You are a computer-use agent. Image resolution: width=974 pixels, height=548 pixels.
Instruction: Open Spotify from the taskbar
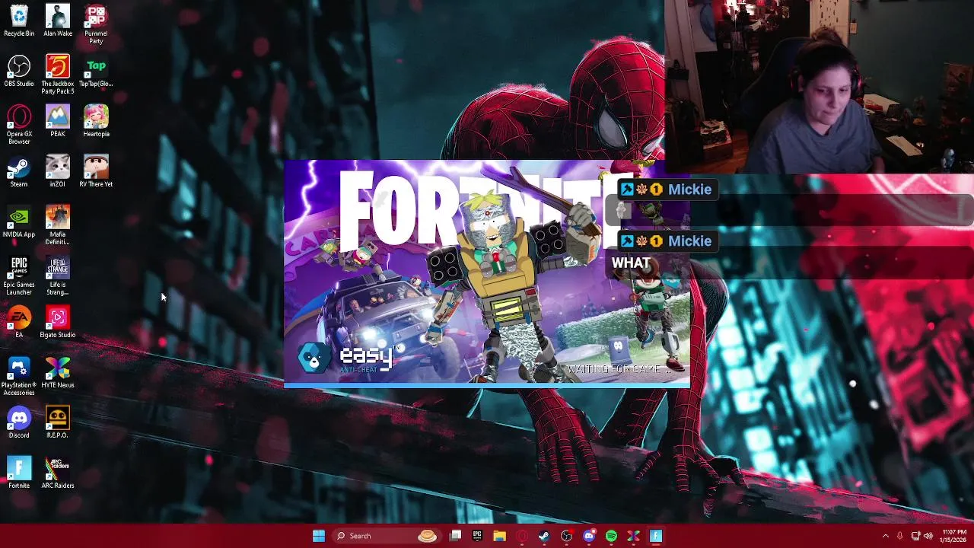pos(611,536)
